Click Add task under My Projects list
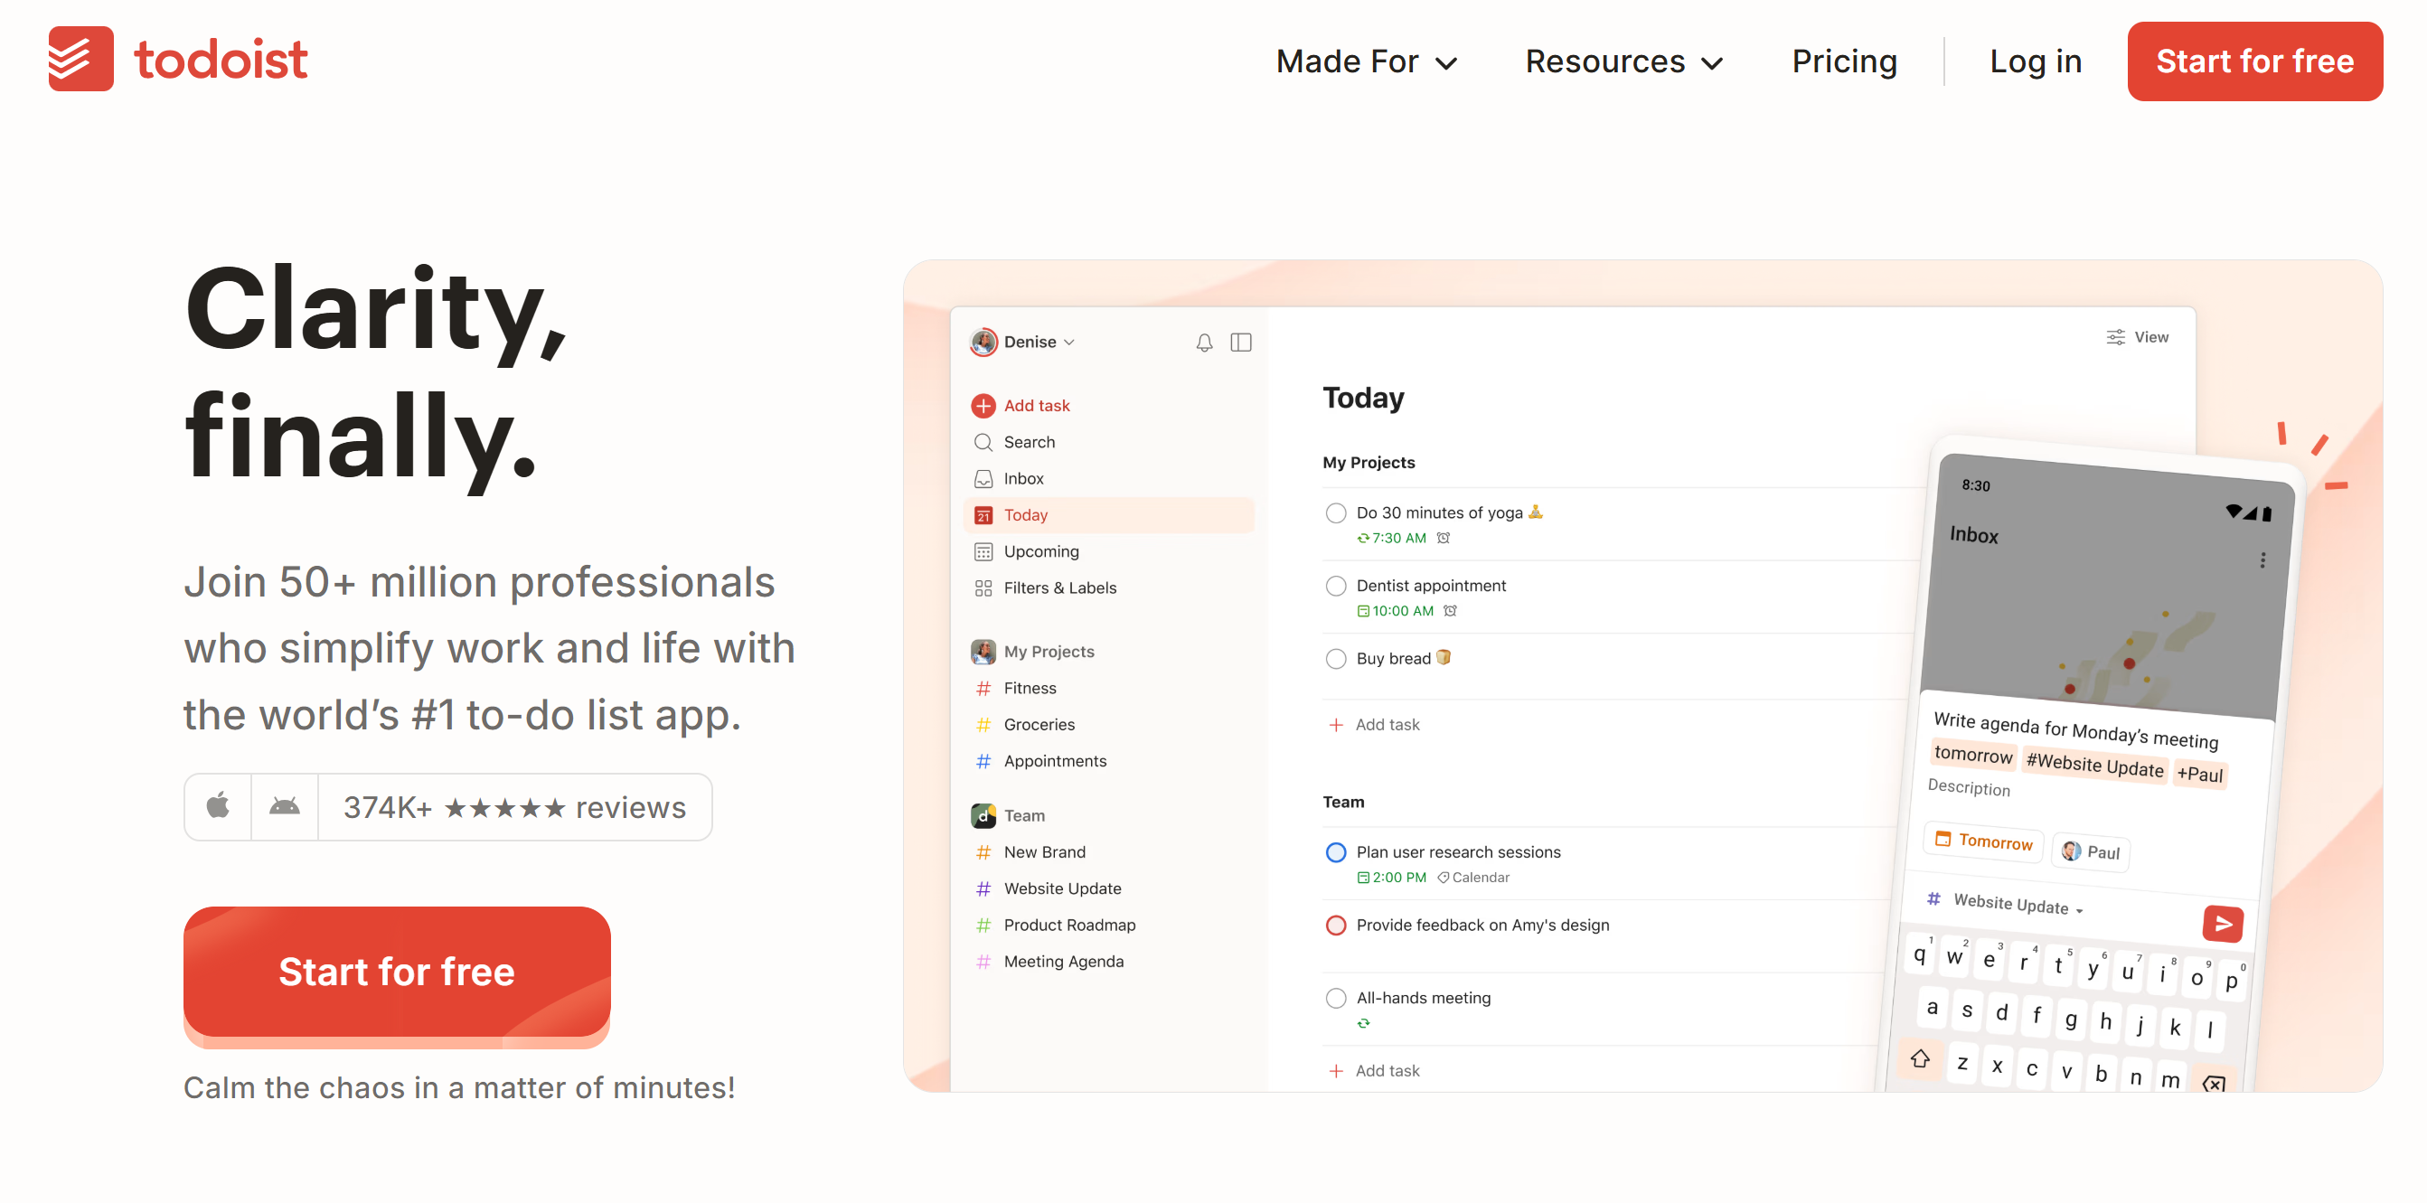 pyautogui.click(x=1375, y=726)
